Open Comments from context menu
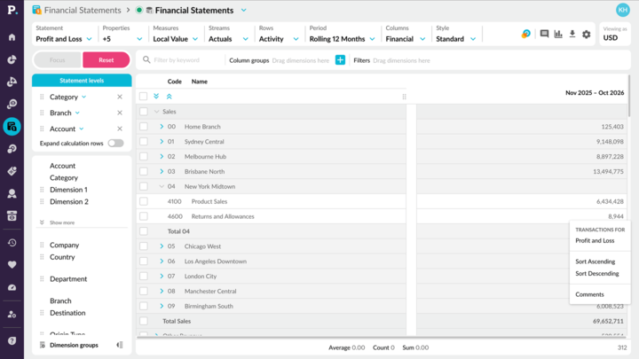 [x=589, y=294]
